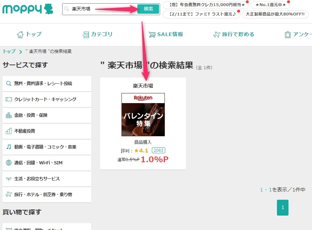Open 生活・お役立ちサービス category
The height and width of the screenshot is (230, 312).
point(47,179)
